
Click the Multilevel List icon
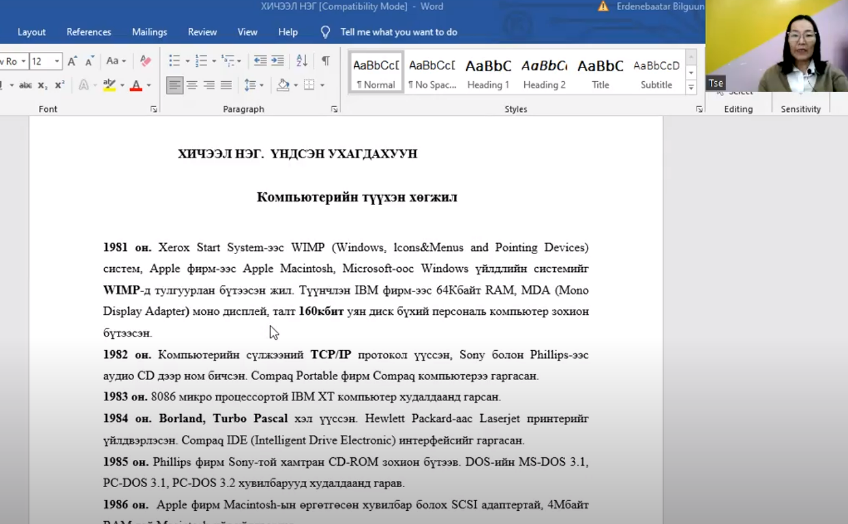228,61
